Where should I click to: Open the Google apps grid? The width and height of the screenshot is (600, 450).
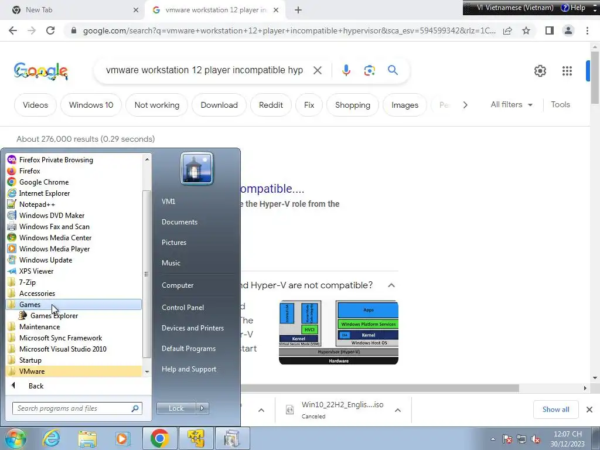(567, 71)
